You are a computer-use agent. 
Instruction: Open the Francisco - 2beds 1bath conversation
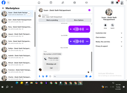(x=17, y=71)
